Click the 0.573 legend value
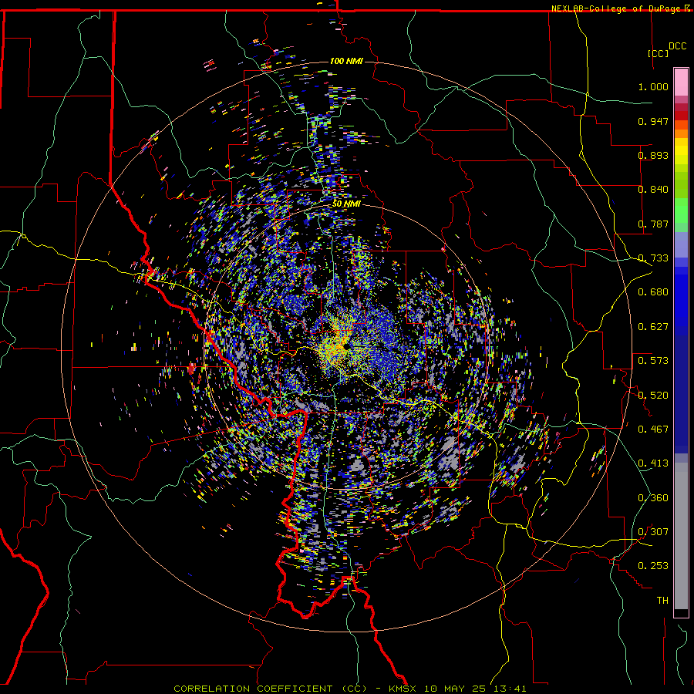Screen dimensions: 694x694 [653, 361]
